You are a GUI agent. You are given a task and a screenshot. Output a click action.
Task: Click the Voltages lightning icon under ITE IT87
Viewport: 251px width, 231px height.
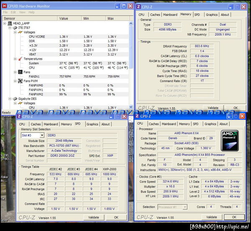pyautogui.click(x=20, y=32)
